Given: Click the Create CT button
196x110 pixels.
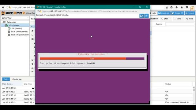Looking at the screenshot, I should point(178,13).
